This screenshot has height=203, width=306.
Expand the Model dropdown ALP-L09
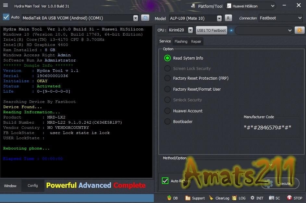pyautogui.click(x=219, y=18)
